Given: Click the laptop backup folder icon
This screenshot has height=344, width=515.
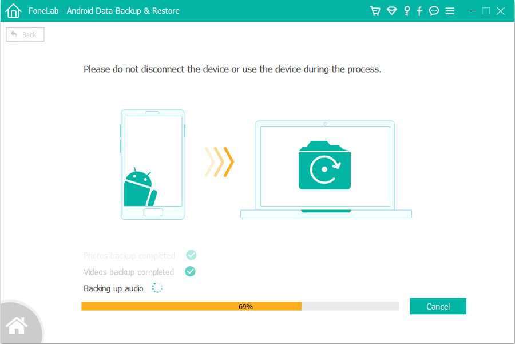Looking at the screenshot, I should click(324, 165).
